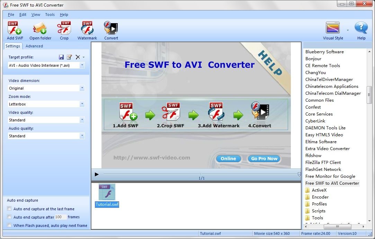Click the 2.Crop SWF step icon in preview

[171, 112]
